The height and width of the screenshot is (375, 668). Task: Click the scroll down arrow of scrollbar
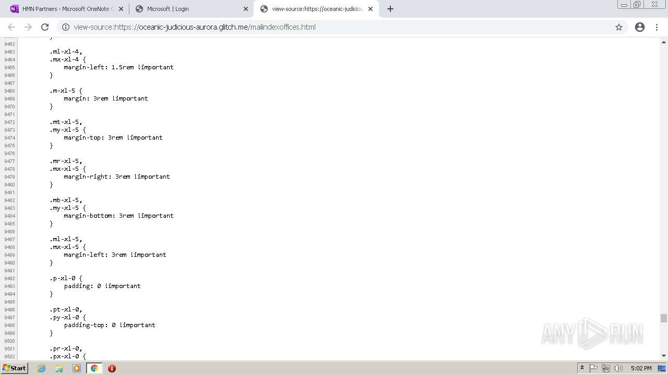tap(664, 356)
